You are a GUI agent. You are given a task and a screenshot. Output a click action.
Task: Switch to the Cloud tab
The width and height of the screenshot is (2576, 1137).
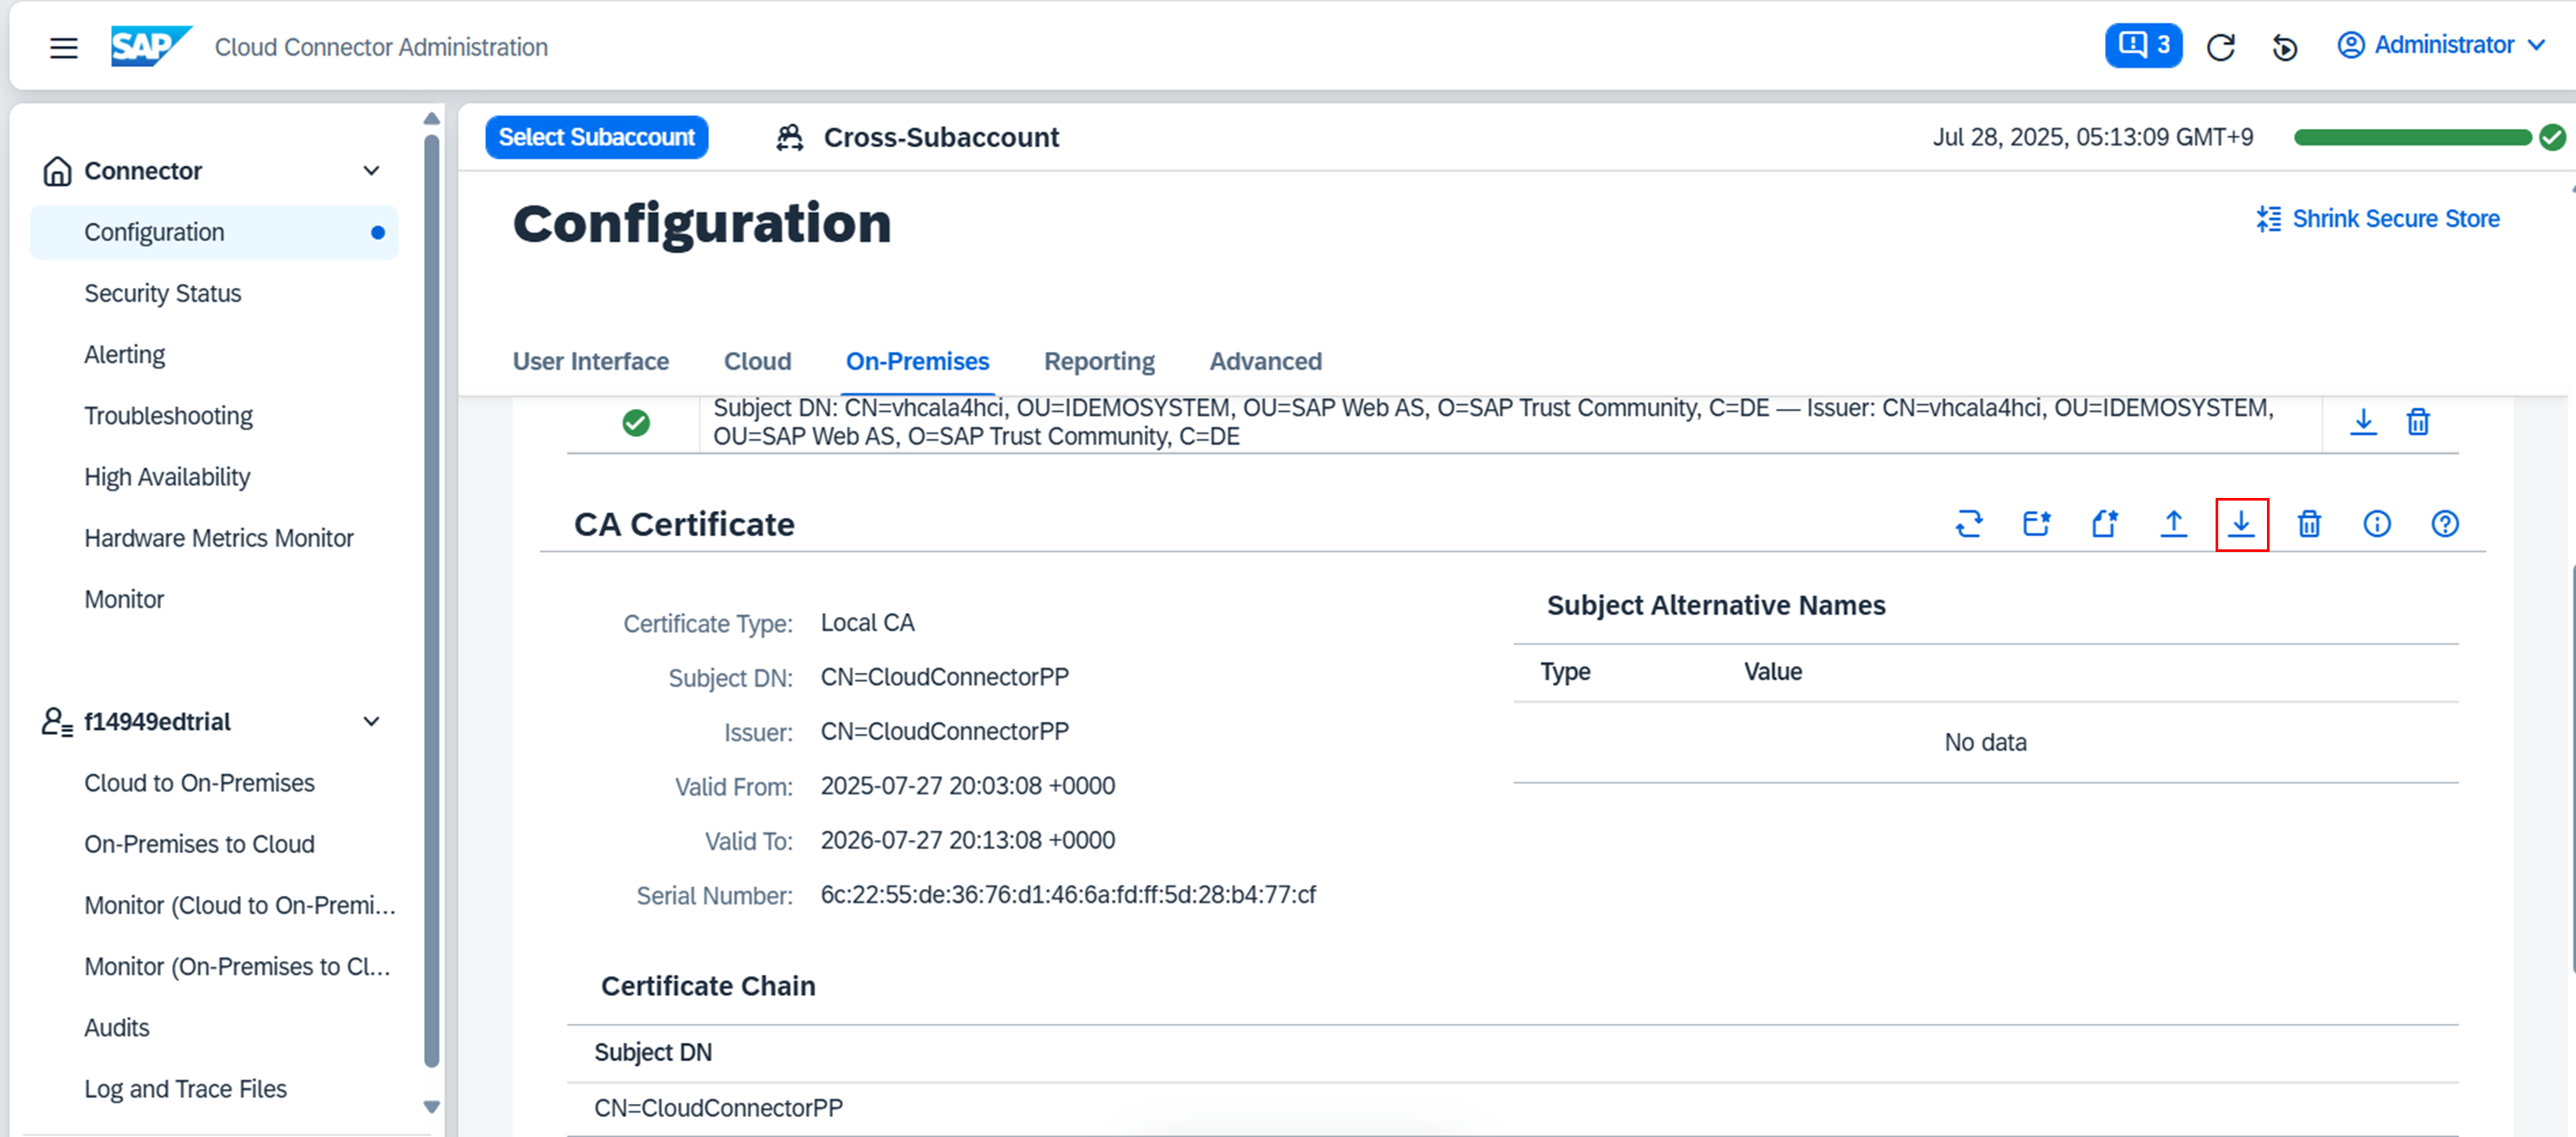[757, 361]
